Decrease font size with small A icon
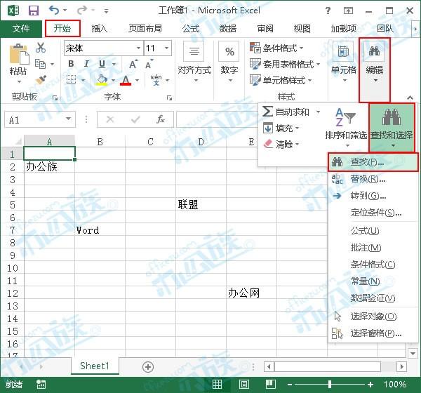Viewport: 421px width, 393px height. click(x=149, y=64)
